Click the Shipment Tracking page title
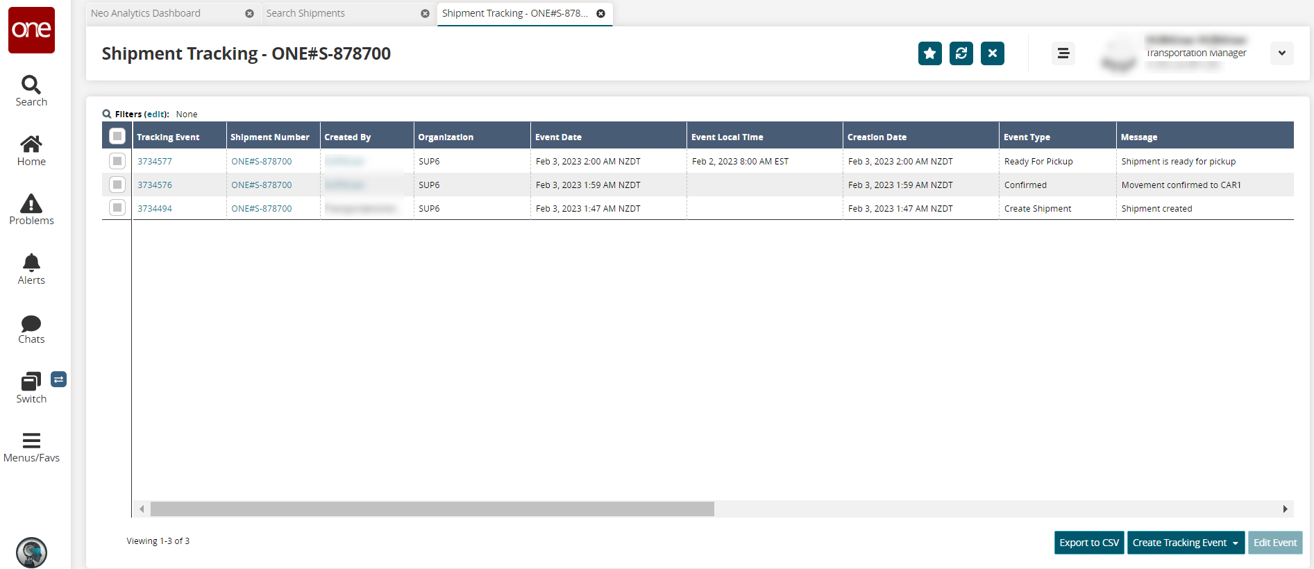Image resolution: width=1314 pixels, height=569 pixels. click(246, 53)
